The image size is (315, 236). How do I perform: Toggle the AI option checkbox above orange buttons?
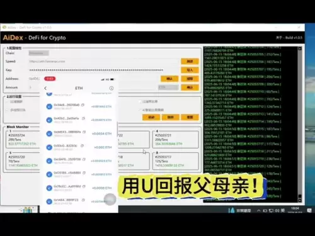140,110
